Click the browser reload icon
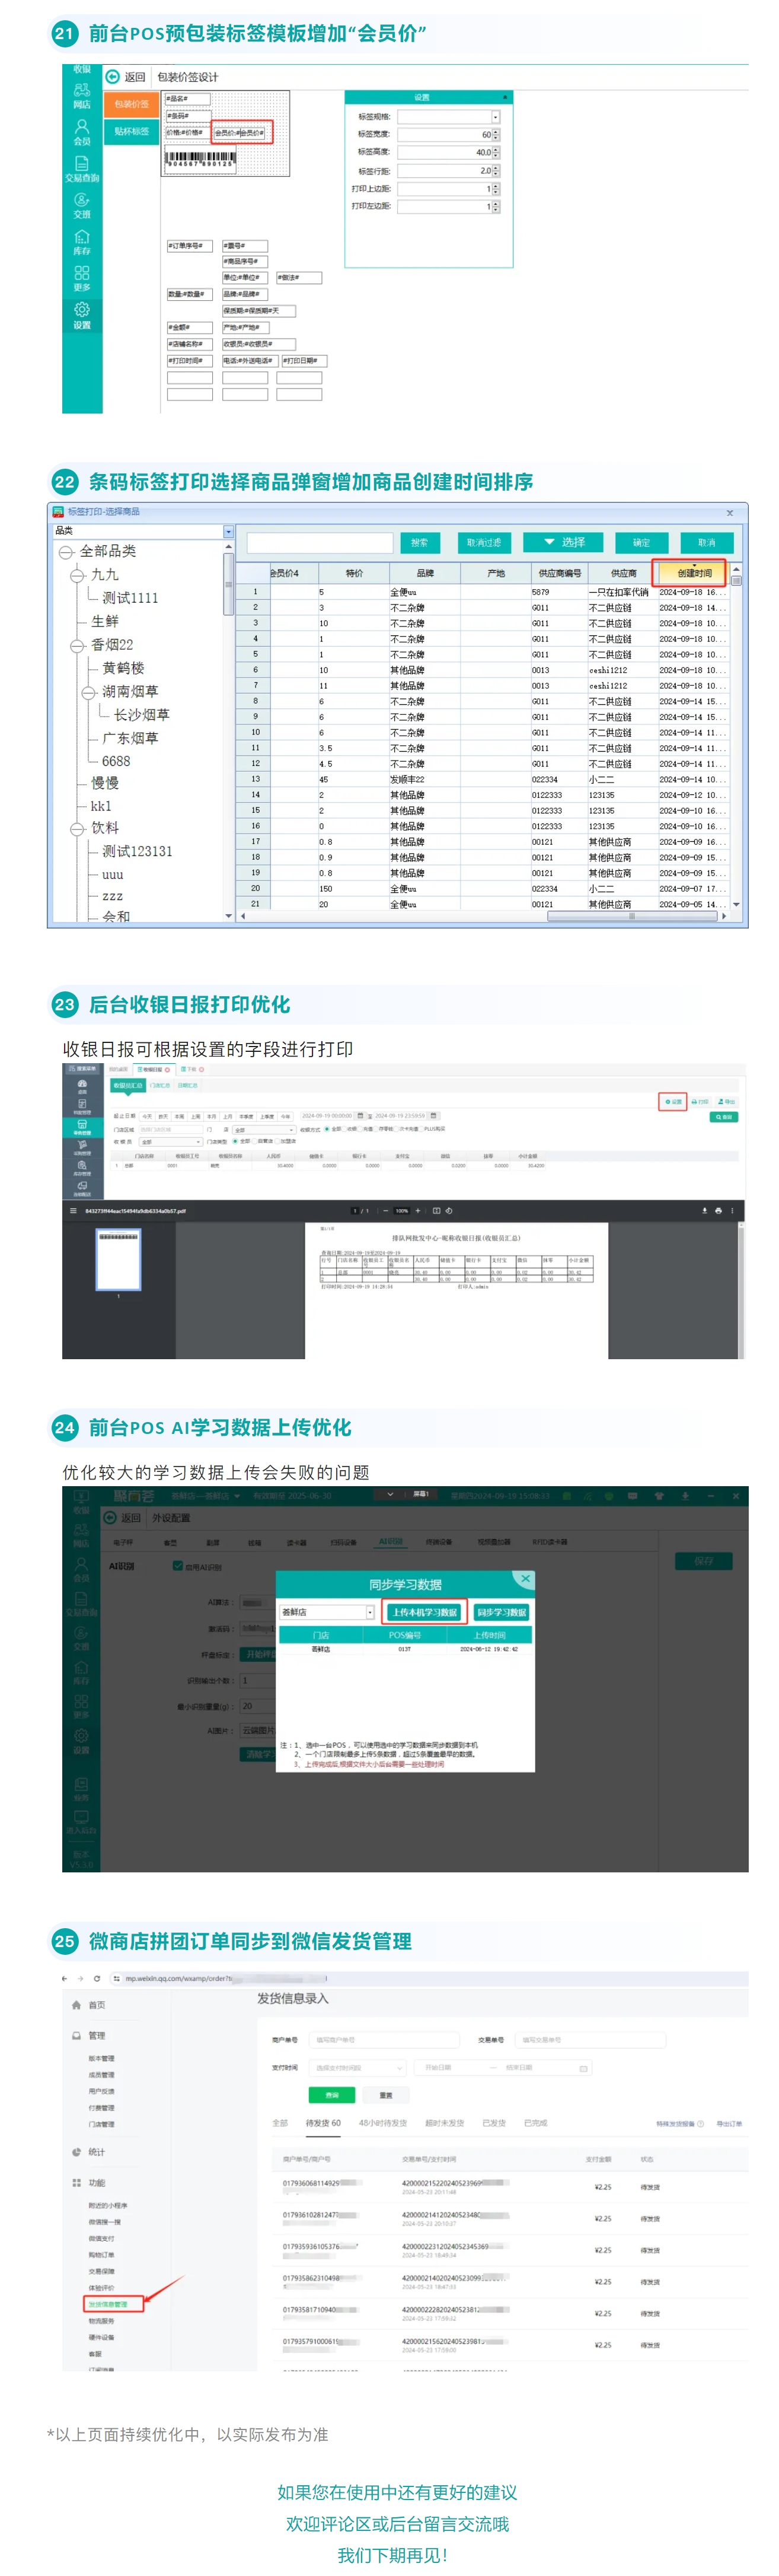779x2576 pixels. coord(97,1979)
